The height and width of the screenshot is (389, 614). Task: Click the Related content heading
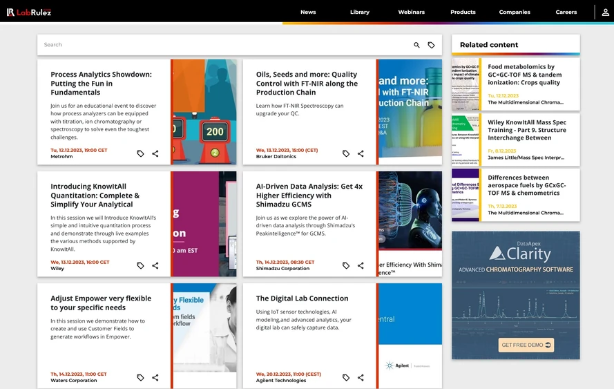coord(489,45)
